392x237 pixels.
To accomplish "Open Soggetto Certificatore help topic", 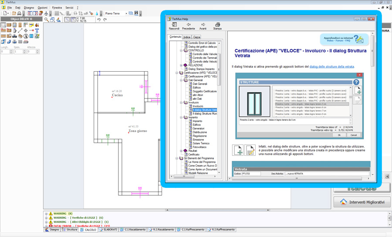I will [205, 91].
